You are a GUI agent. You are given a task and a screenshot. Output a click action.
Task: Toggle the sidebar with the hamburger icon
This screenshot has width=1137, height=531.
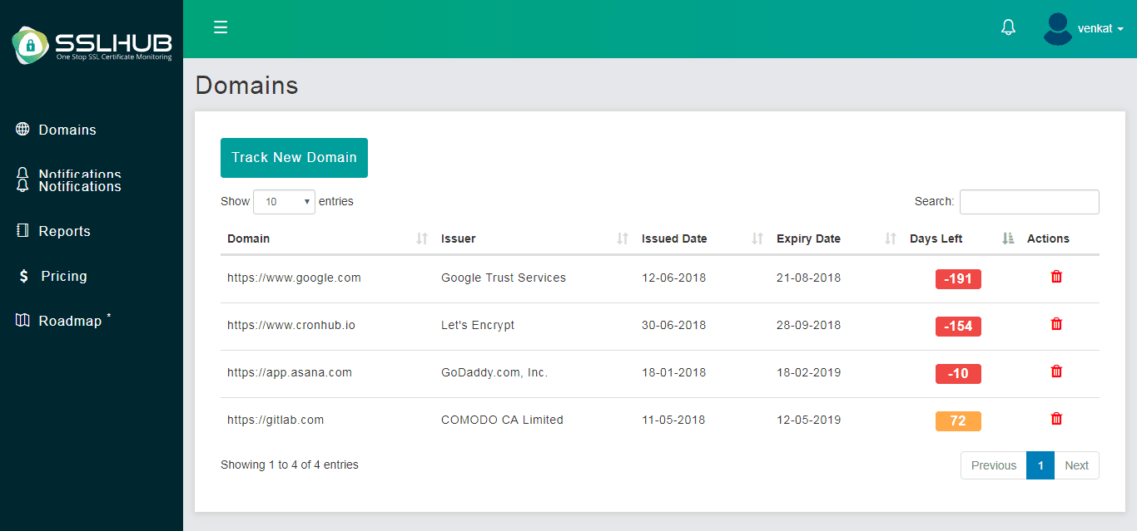pos(221,27)
